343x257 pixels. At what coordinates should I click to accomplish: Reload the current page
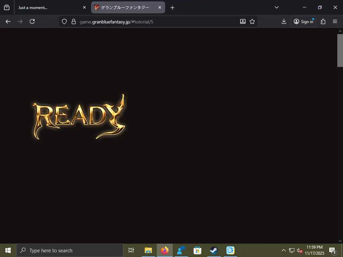click(32, 21)
